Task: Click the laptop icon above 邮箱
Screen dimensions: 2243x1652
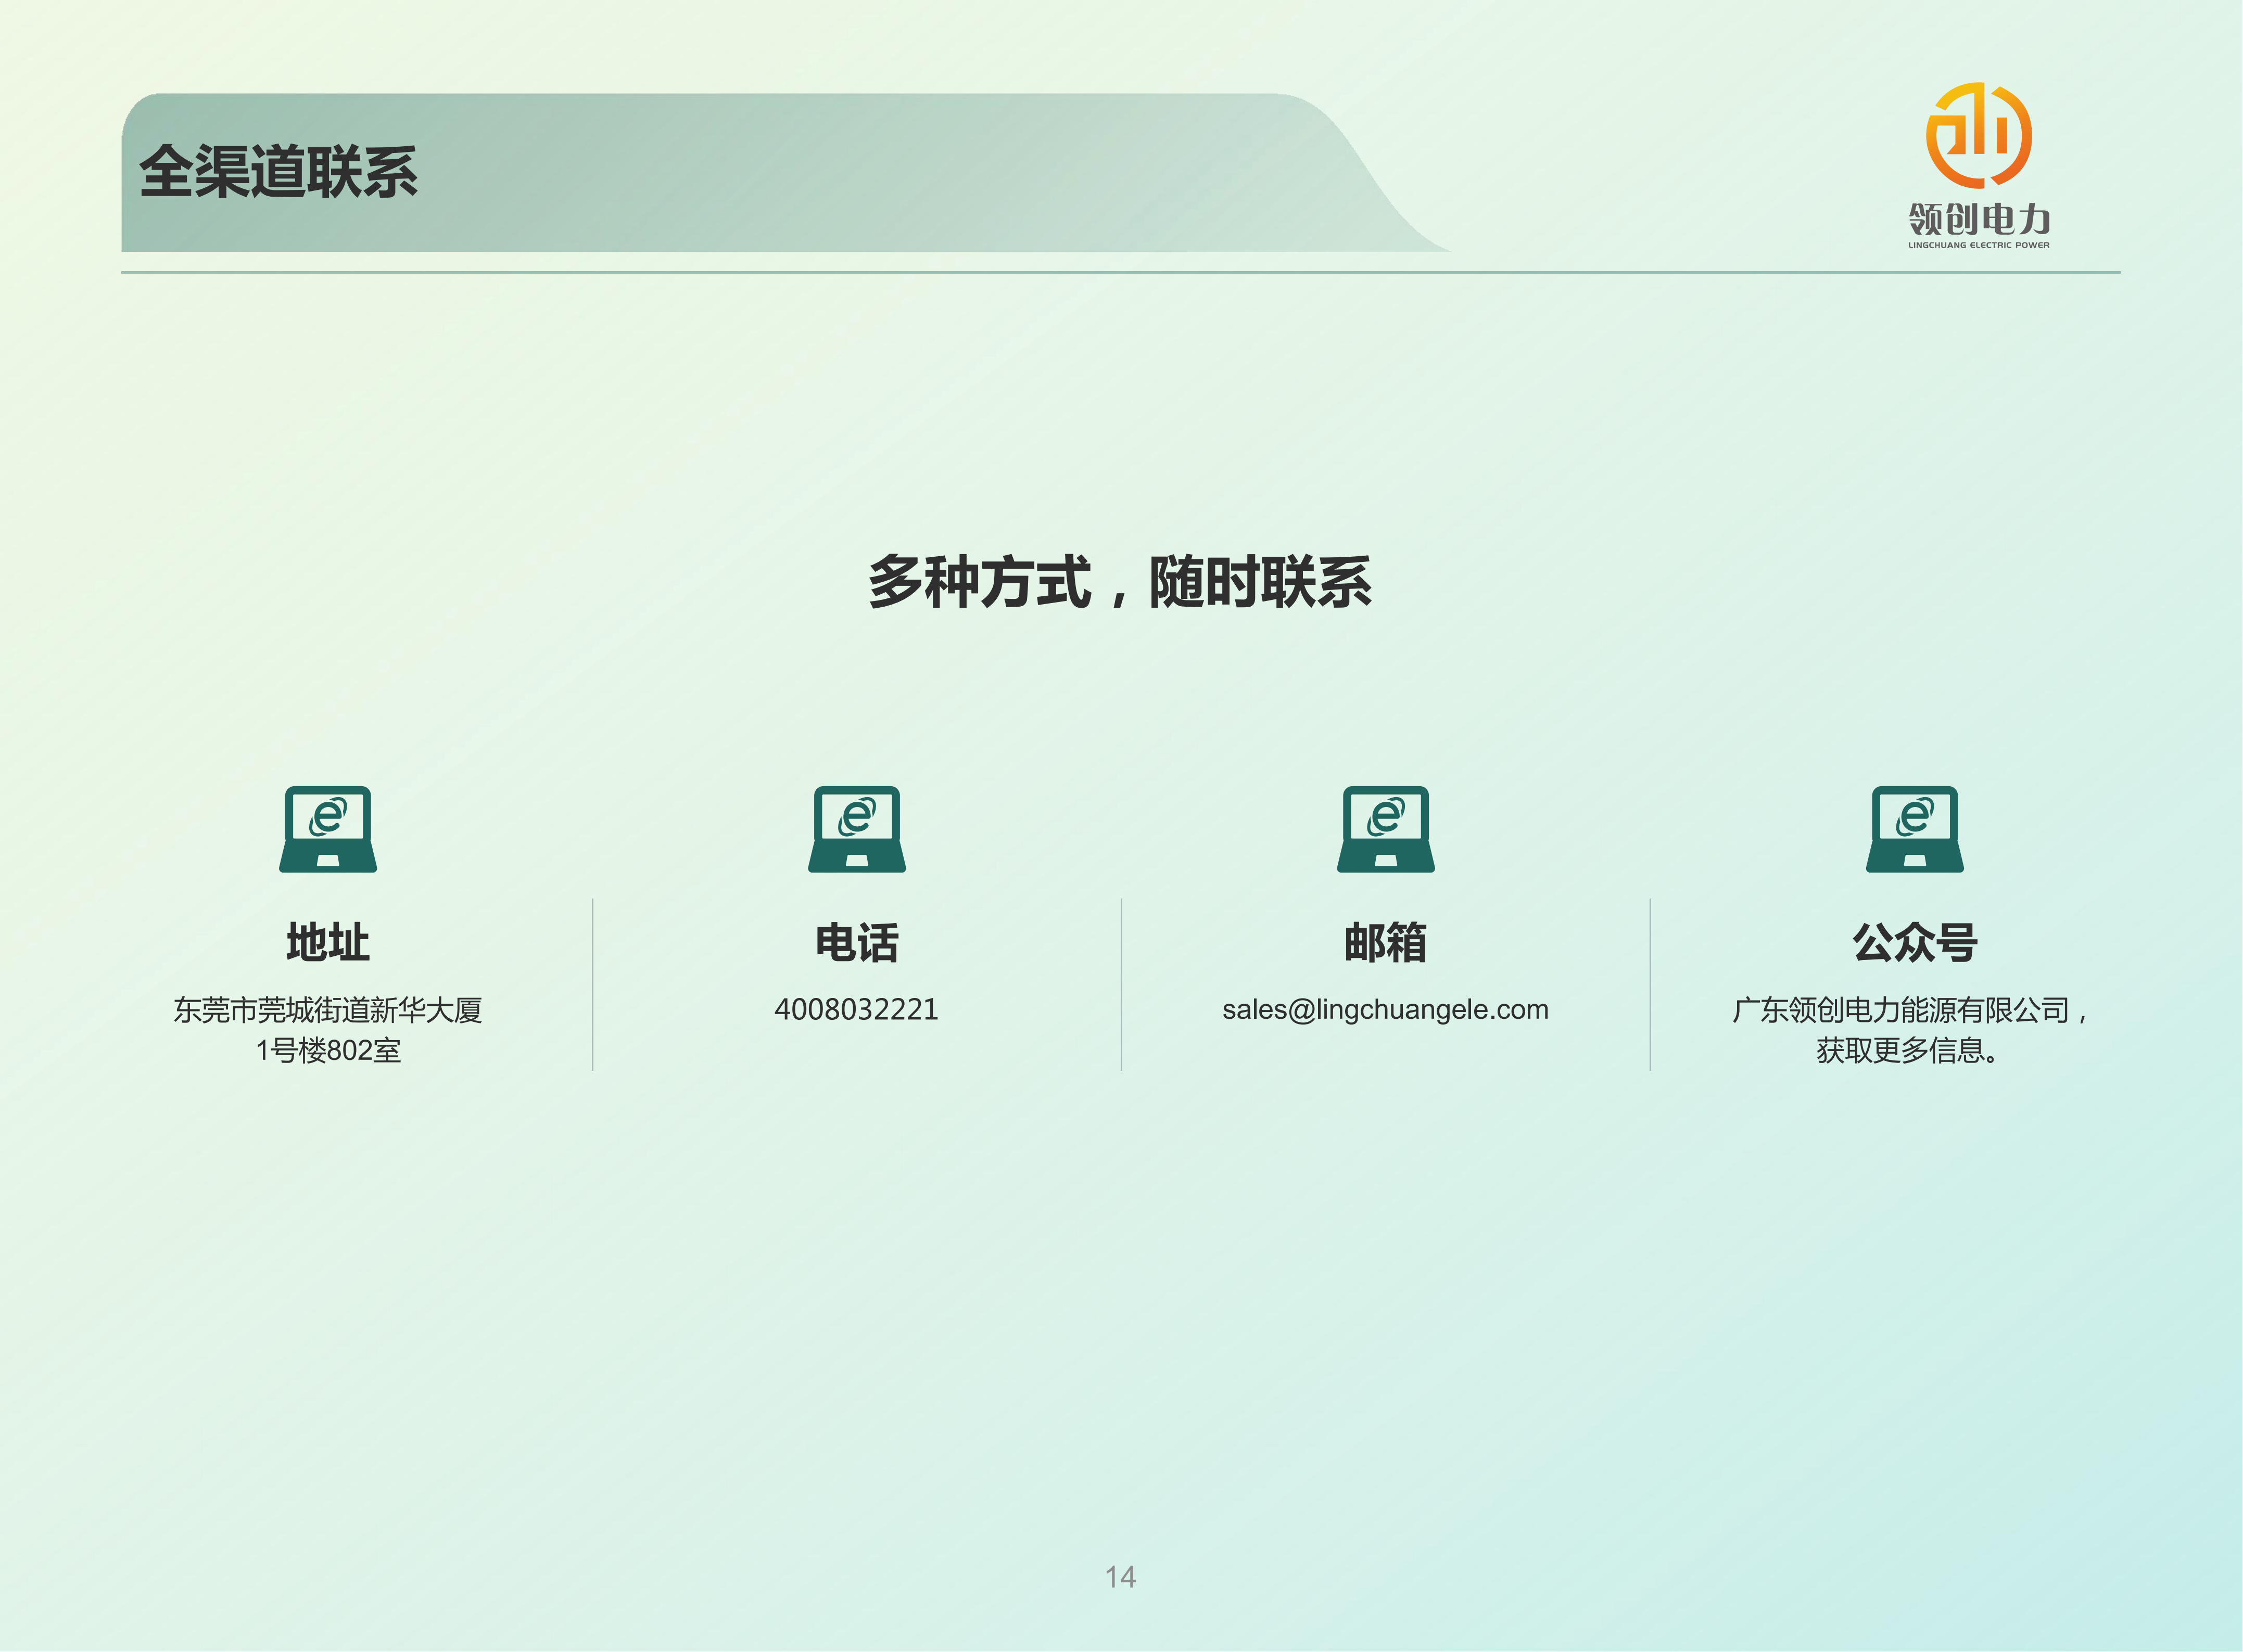Action: (x=1386, y=829)
